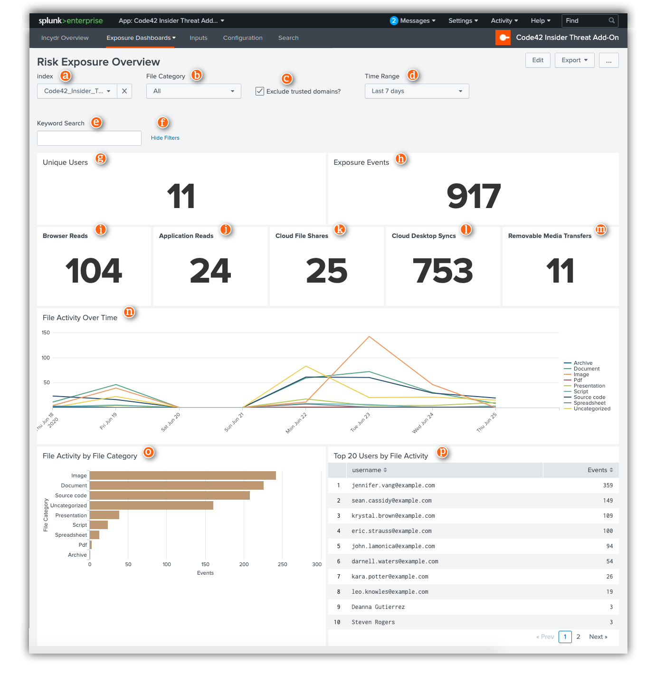
Task: Sort the table by the username column
Action: pyautogui.click(x=370, y=470)
